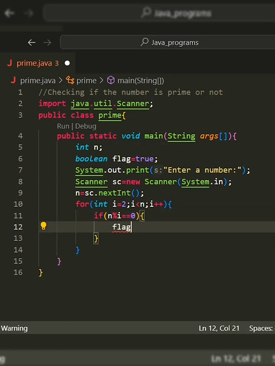Click the forward navigation arrow
275x366 pixels.
pyautogui.click(x=47, y=43)
